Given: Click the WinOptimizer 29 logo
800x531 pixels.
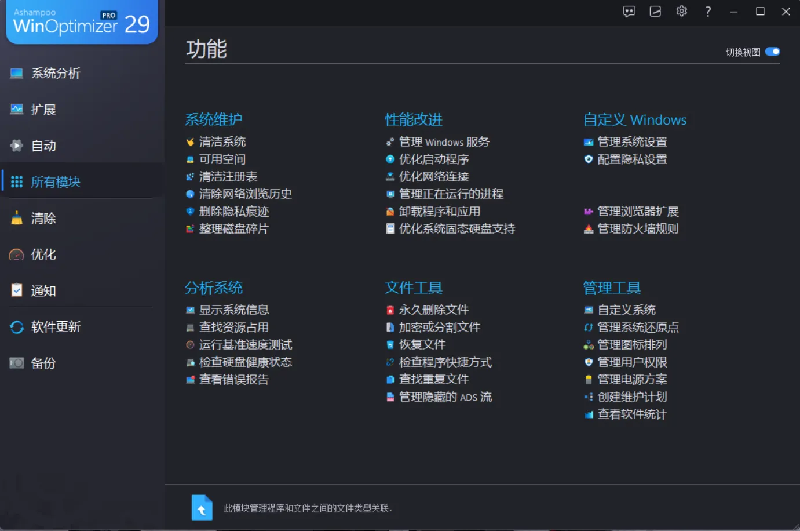Looking at the screenshot, I should (82, 21).
